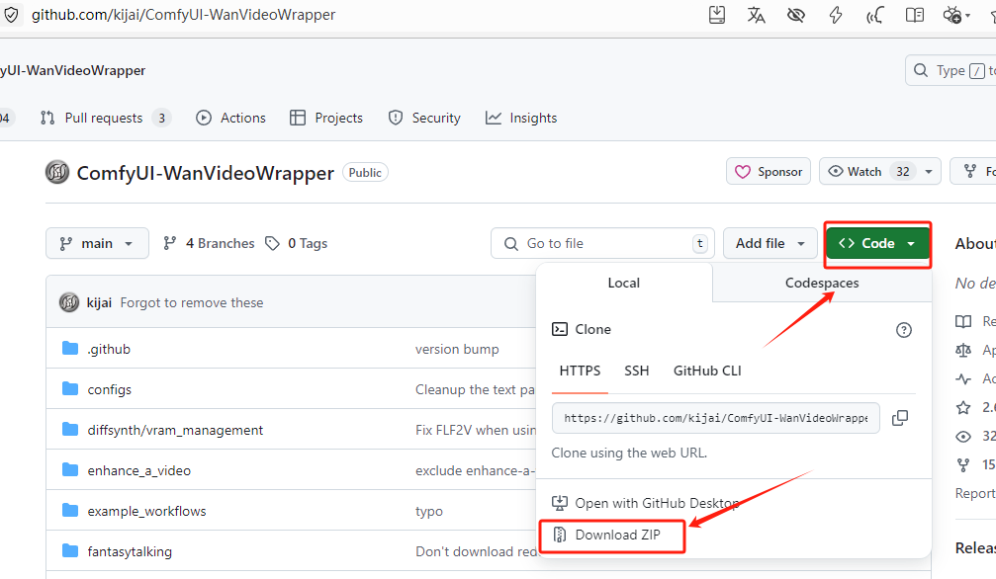The height and width of the screenshot is (579, 996).
Task: Click the clone help question mark icon
Action: tap(903, 330)
